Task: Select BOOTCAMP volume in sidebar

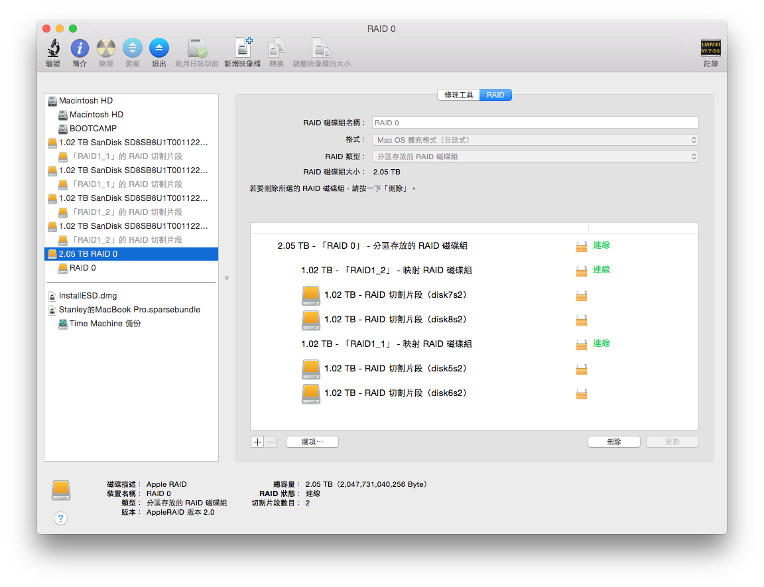Action: tap(93, 129)
